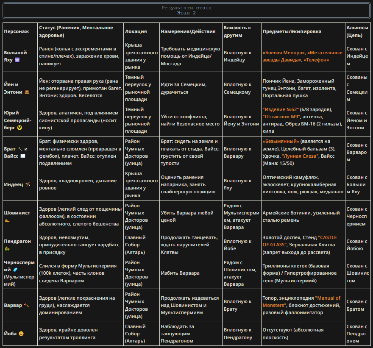Select cell 'Скованы с Семецким'

[358, 88]
